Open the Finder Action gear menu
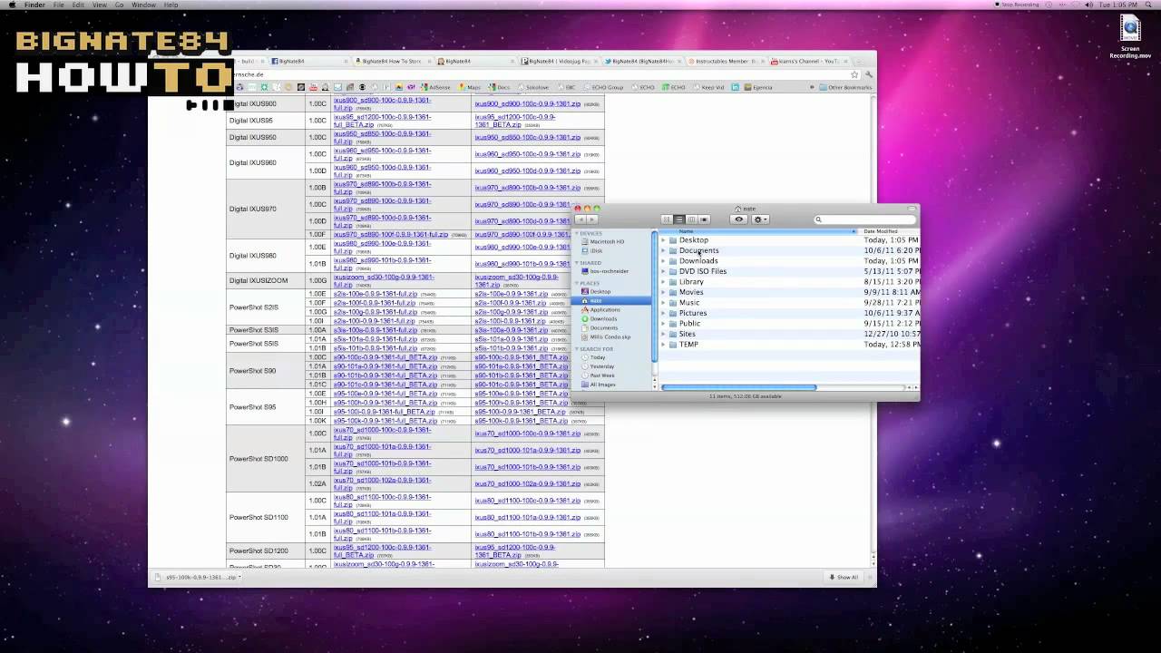This screenshot has height=653, width=1161. coord(761,219)
